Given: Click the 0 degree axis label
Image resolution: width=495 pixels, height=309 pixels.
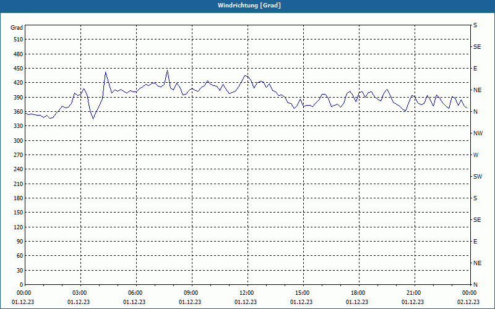Looking at the screenshot, I should [21, 285].
